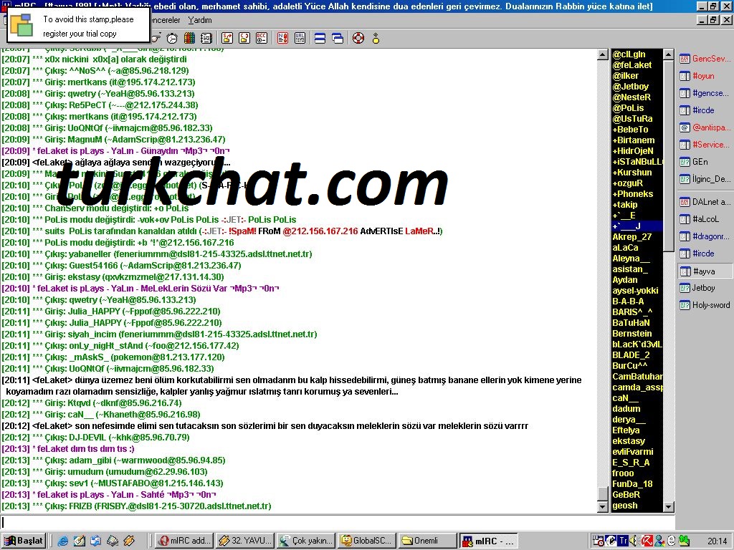Click the yellow About mIRC toolbar icon
The width and height of the screenshot is (734, 550).
coord(376,39)
